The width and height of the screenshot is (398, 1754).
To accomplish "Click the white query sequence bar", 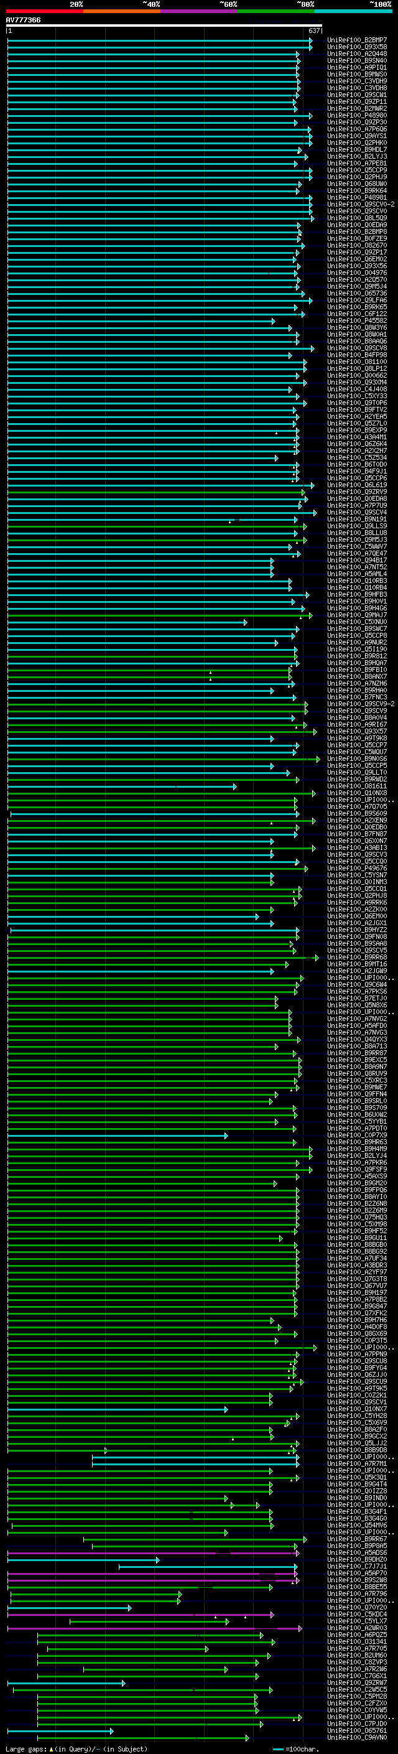I will pos(164,26).
